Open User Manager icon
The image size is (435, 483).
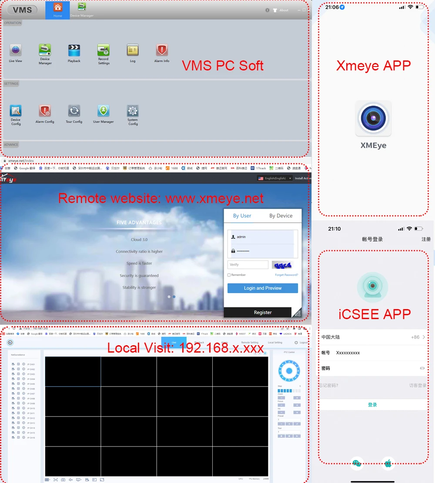pos(103,111)
